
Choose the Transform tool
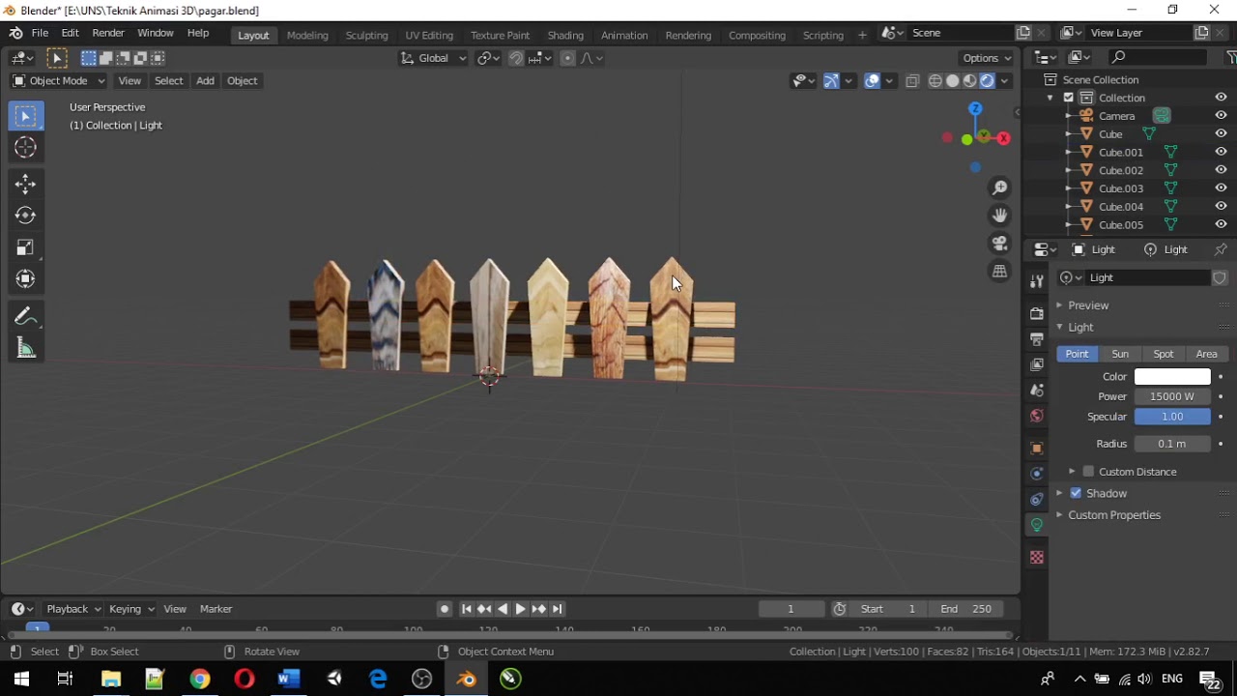(26, 279)
